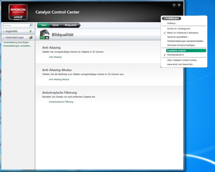This screenshot has width=215, height=172.
Task: Toggle Immer im Vordergrund option
Action: click(178, 29)
